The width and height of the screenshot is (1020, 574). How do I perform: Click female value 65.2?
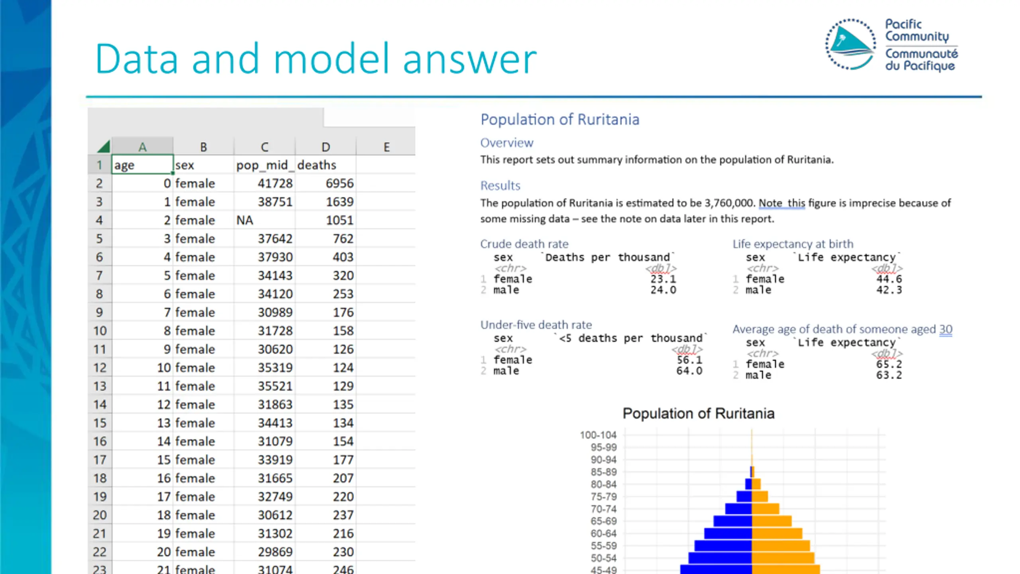click(x=889, y=364)
